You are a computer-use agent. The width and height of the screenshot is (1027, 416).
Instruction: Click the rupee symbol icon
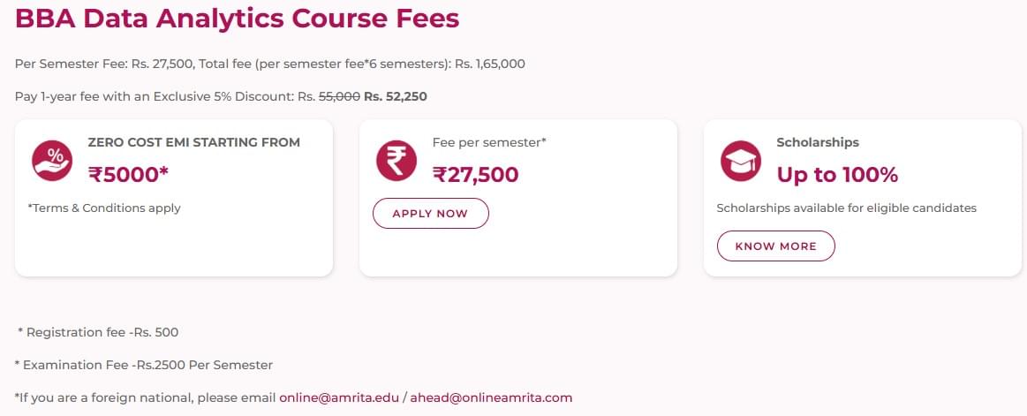[x=396, y=161]
